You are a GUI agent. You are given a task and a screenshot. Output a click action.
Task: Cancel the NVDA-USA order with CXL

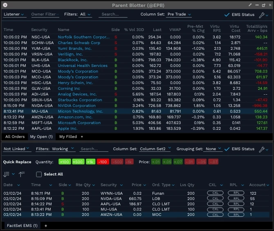215,198
